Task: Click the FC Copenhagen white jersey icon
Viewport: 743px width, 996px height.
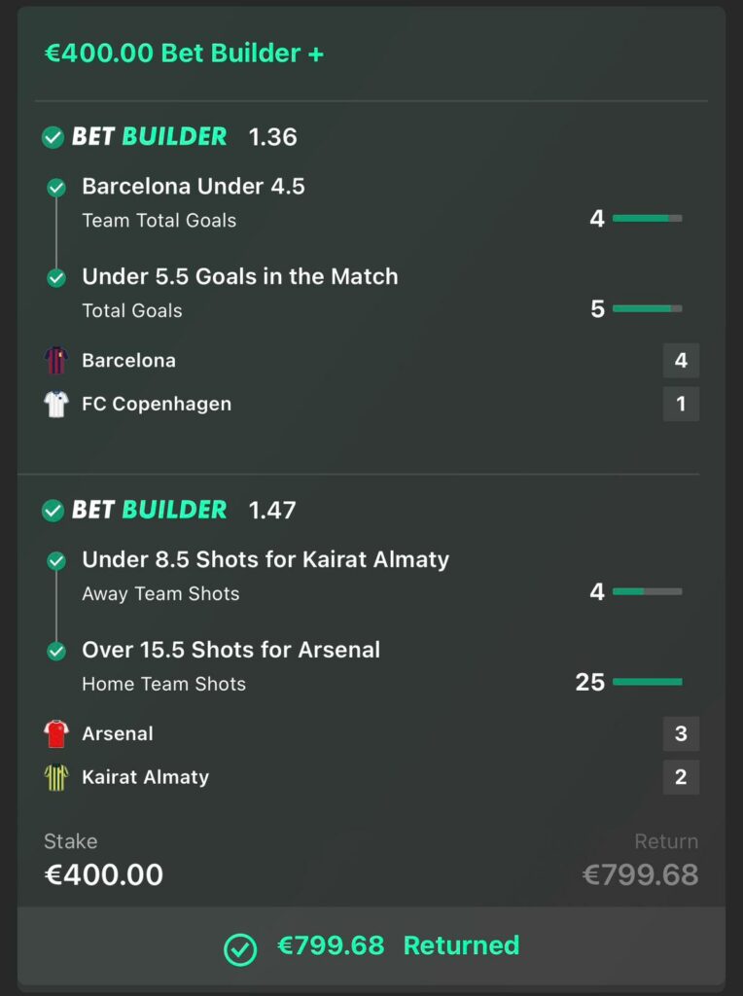Action: pyautogui.click(x=56, y=405)
